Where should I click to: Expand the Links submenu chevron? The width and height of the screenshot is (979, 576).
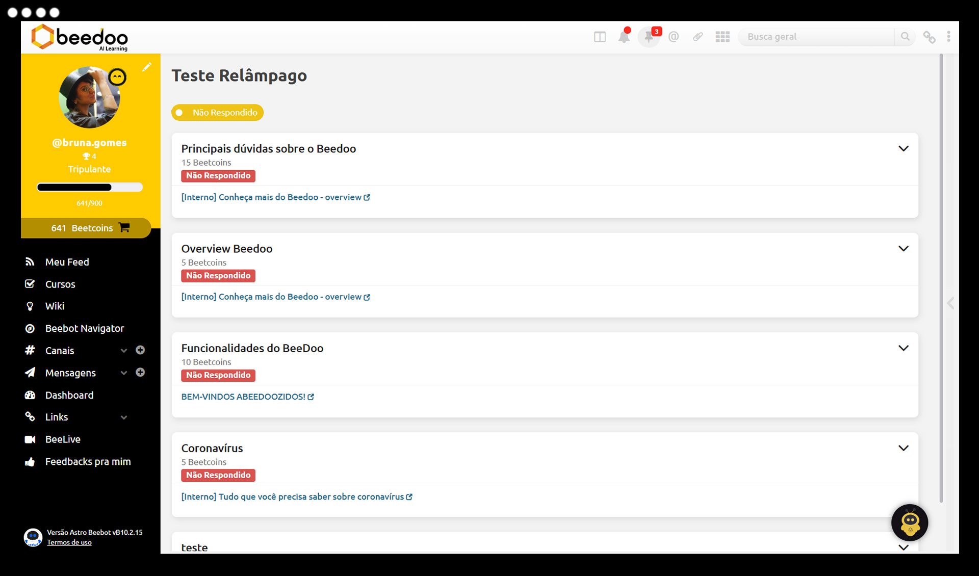coord(124,417)
